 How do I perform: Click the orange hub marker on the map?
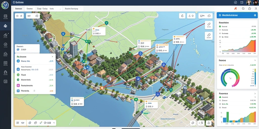click(x=102, y=88)
